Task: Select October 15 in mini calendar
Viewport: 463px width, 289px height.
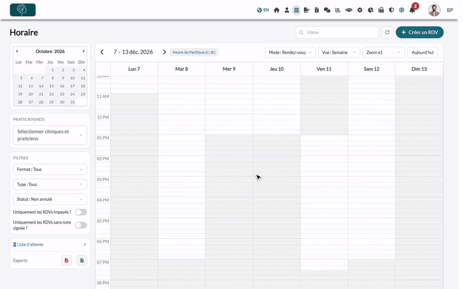Action: 52,86
